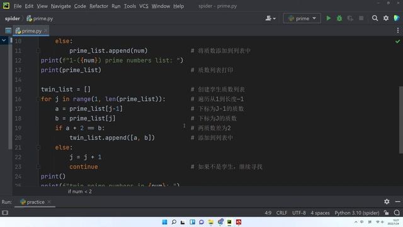Image resolution: width=403 pixels, height=227 pixels.
Task: Click the prime.py breadcrumb in navigation bar
Action: coord(40,18)
